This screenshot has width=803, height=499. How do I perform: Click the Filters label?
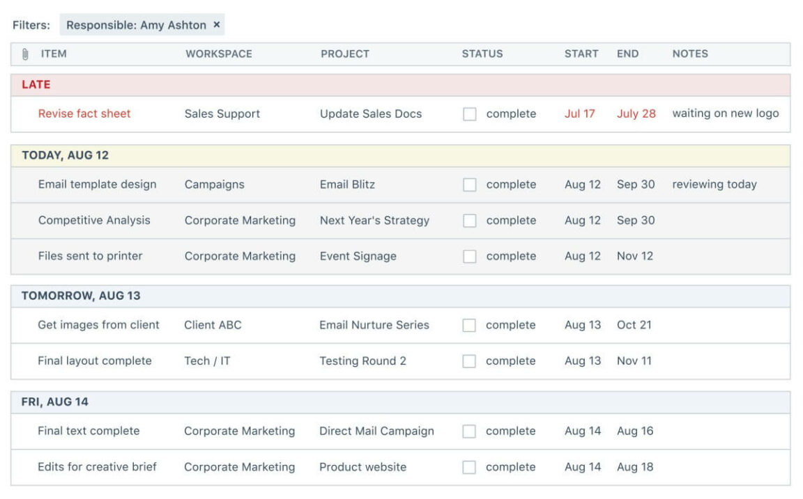tap(32, 24)
